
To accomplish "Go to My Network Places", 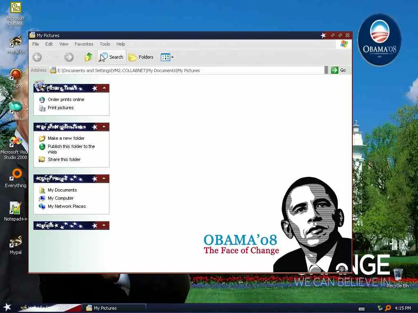I will [67, 206].
